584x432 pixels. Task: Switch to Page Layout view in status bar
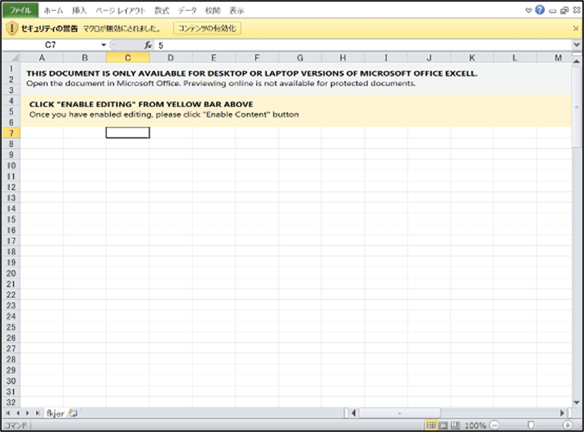(x=443, y=425)
